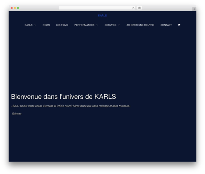Click the circular icon button beside address bar
Screen dimensions: 205x174
139,8
